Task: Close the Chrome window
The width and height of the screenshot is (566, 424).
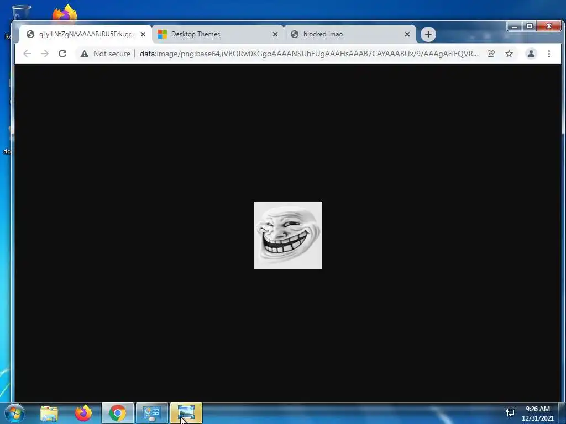Action: pyautogui.click(x=549, y=26)
